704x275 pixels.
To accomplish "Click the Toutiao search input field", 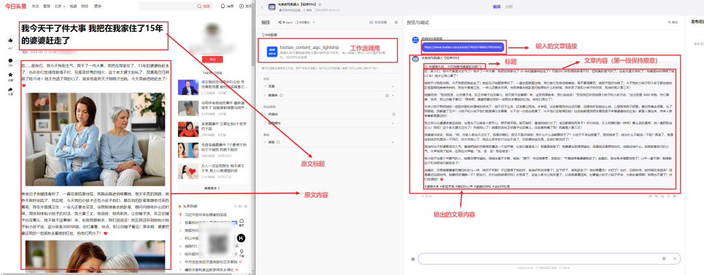I will tap(167, 7).
